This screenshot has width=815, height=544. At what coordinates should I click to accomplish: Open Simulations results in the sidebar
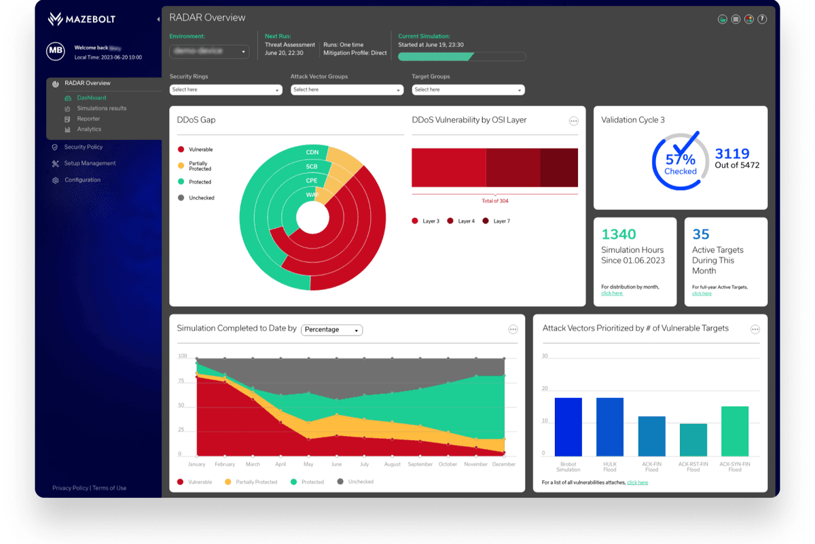(x=101, y=109)
